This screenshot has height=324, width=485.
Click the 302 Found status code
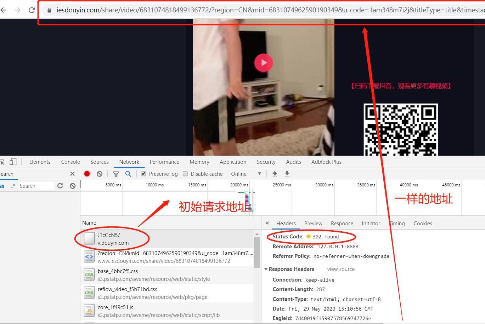pyautogui.click(x=326, y=237)
